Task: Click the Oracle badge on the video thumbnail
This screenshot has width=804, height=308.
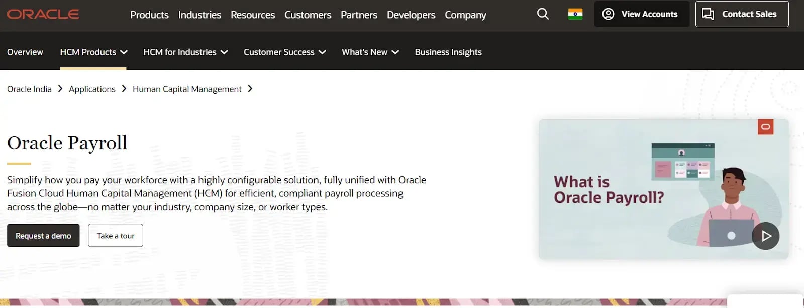Action: coord(766,127)
